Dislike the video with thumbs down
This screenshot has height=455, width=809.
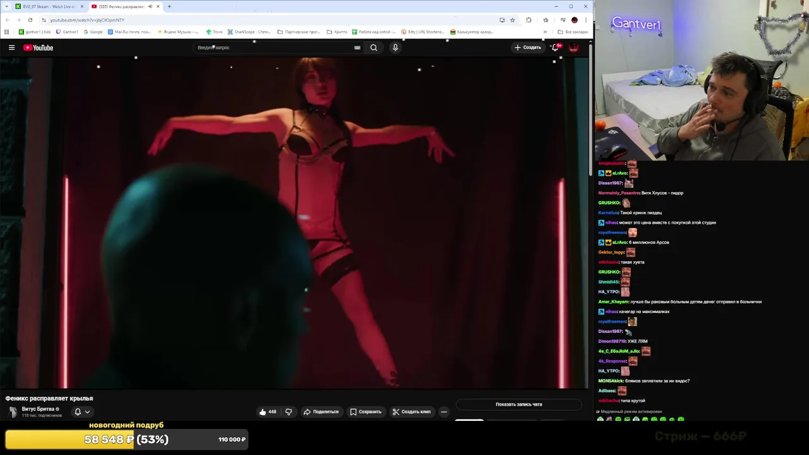tap(289, 411)
